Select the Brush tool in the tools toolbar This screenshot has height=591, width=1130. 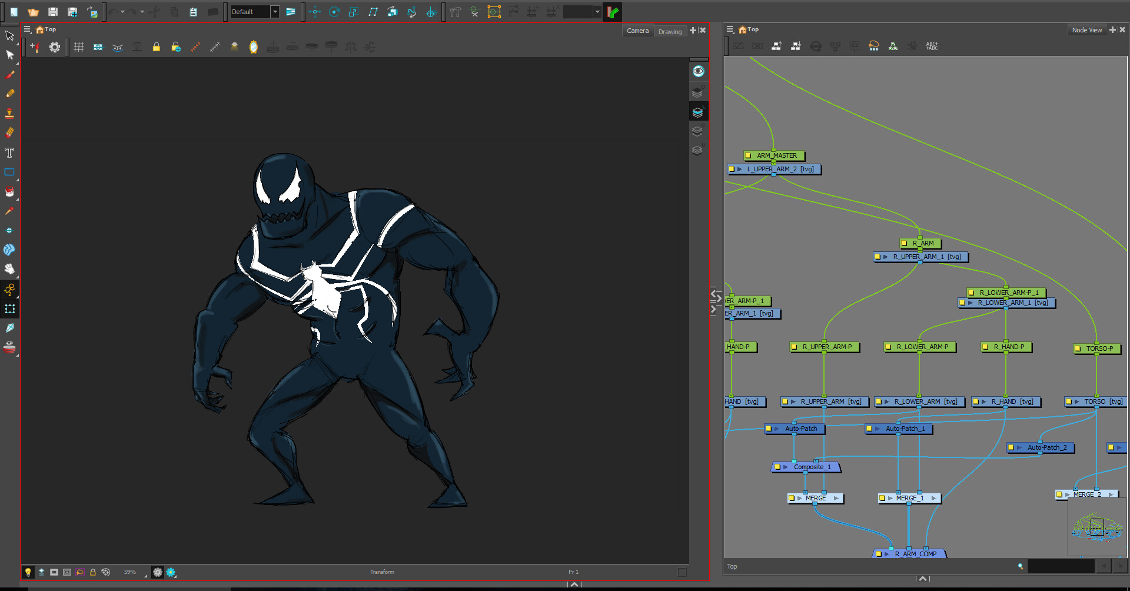(9, 74)
